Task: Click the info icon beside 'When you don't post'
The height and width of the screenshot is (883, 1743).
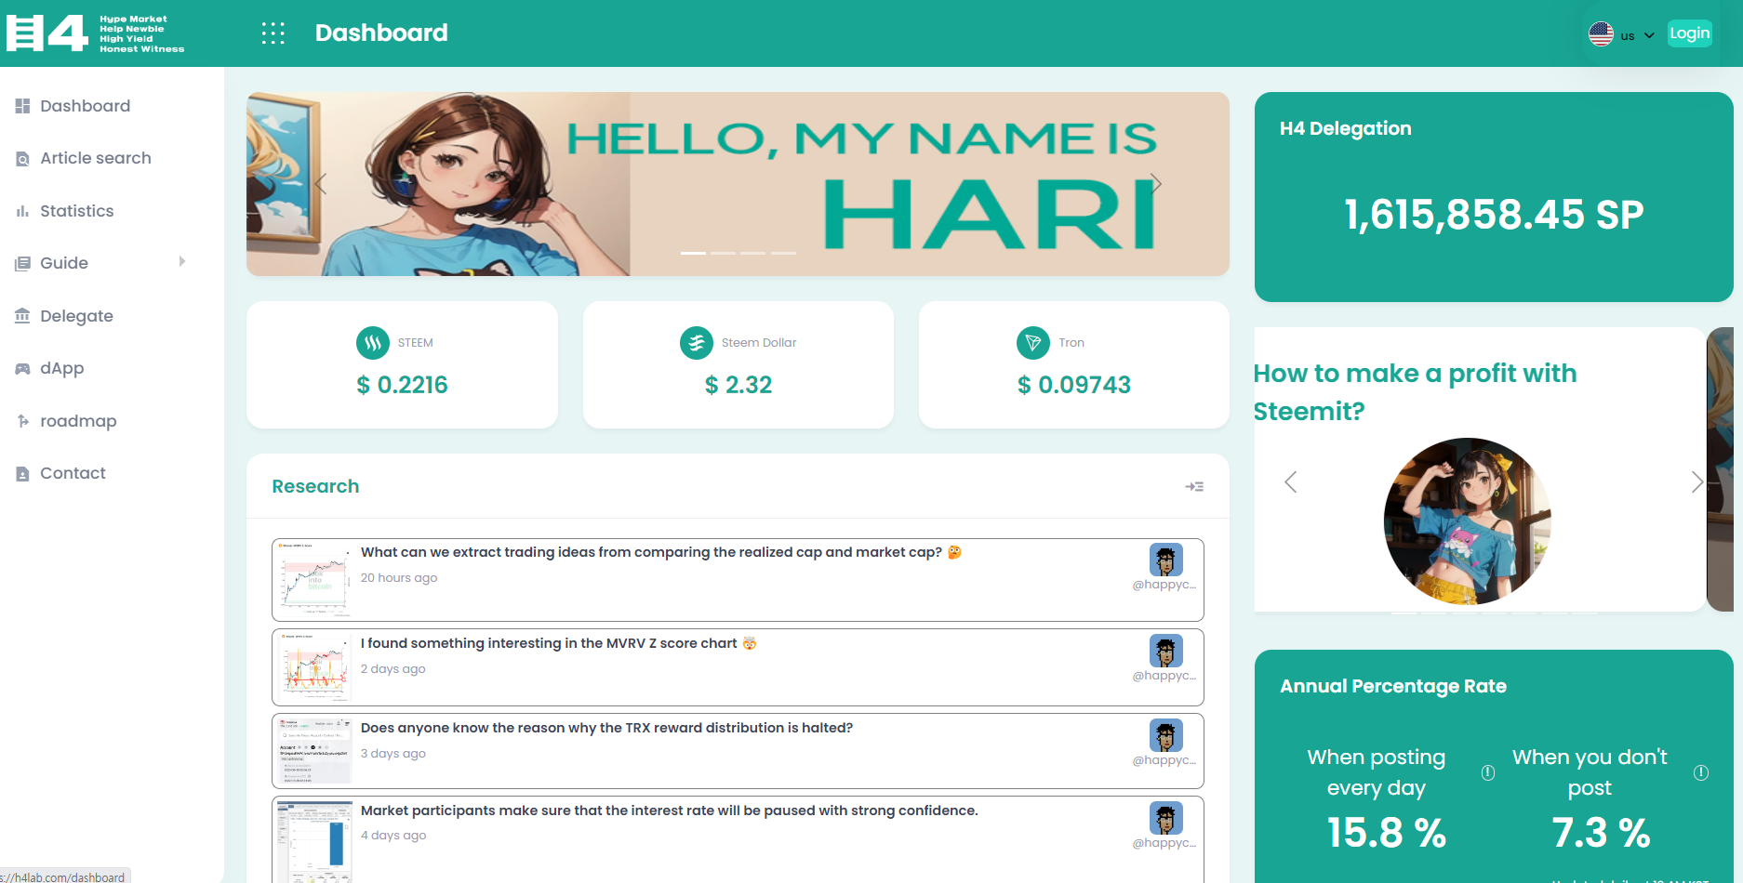Action: tap(1701, 772)
